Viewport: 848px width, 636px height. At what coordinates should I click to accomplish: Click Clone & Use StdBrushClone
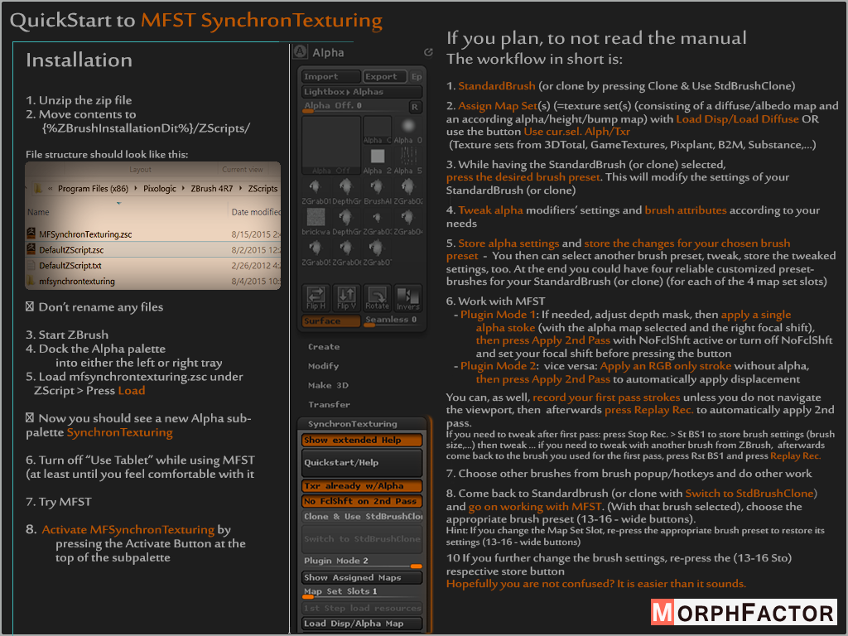[x=363, y=517]
